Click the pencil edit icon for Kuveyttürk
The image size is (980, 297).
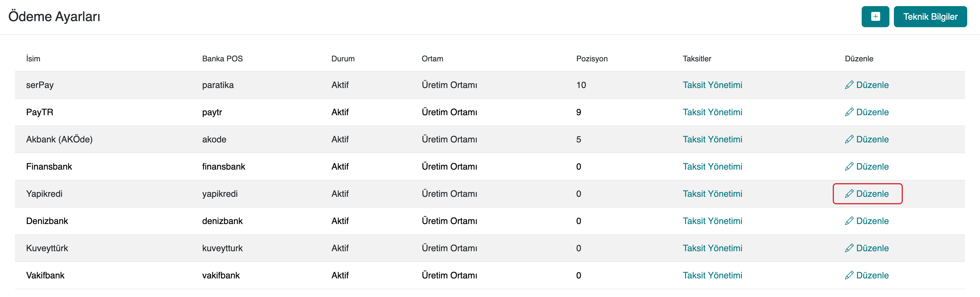tap(849, 248)
